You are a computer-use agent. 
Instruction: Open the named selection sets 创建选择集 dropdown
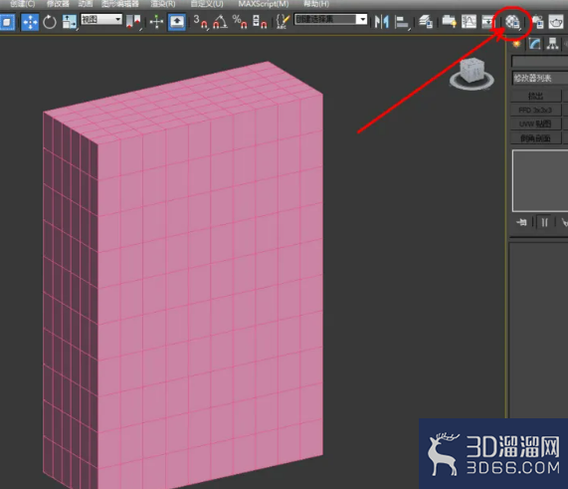pos(330,19)
